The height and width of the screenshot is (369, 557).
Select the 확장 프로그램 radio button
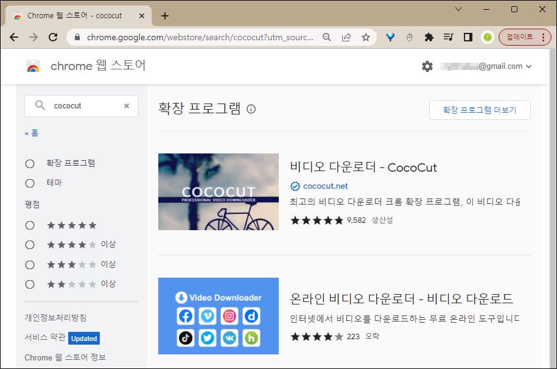30,163
